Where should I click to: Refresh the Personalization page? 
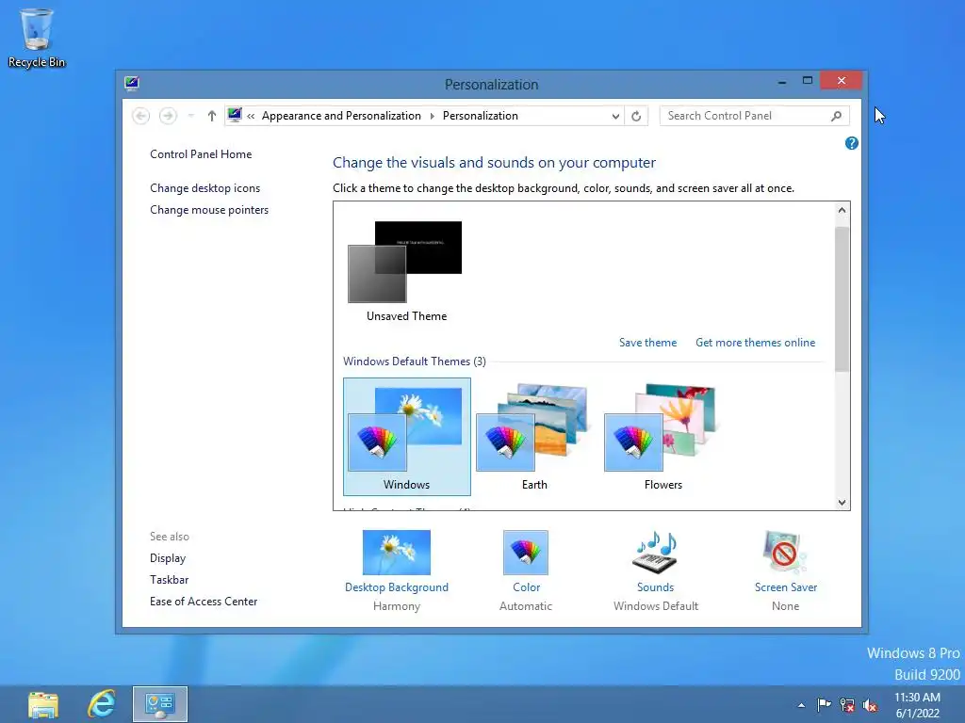(636, 116)
